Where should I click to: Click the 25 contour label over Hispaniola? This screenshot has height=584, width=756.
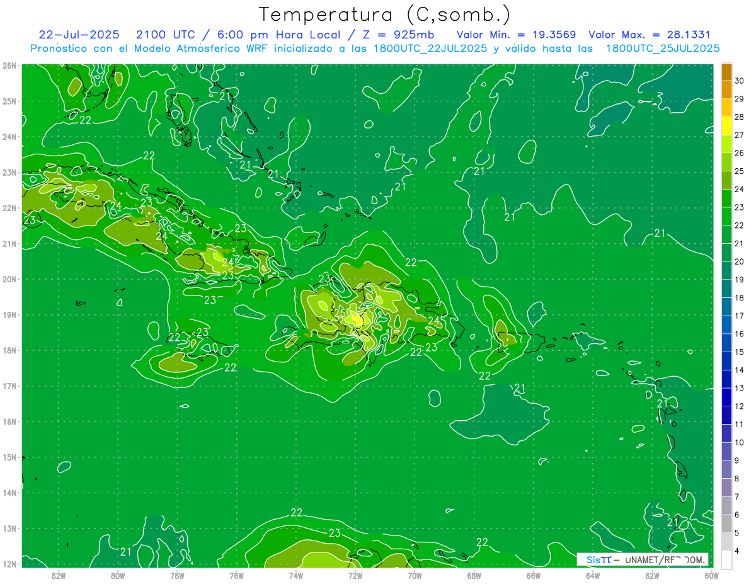pyautogui.click(x=339, y=312)
